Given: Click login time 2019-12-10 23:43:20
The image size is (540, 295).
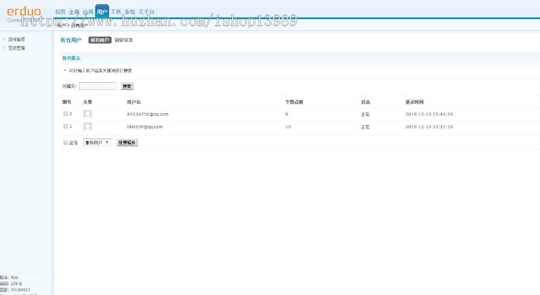Looking at the screenshot, I should coord(429,115).
